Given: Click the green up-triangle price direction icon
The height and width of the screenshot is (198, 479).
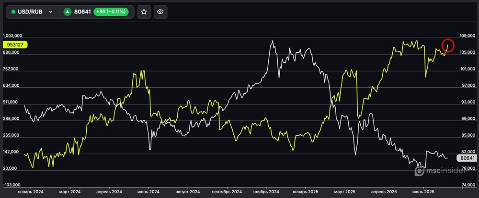Looking at the screenshot, I should pyautogui.click(x=68, y=12).
